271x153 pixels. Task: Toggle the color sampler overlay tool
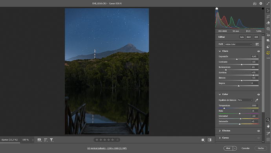(x=268, y=133)
